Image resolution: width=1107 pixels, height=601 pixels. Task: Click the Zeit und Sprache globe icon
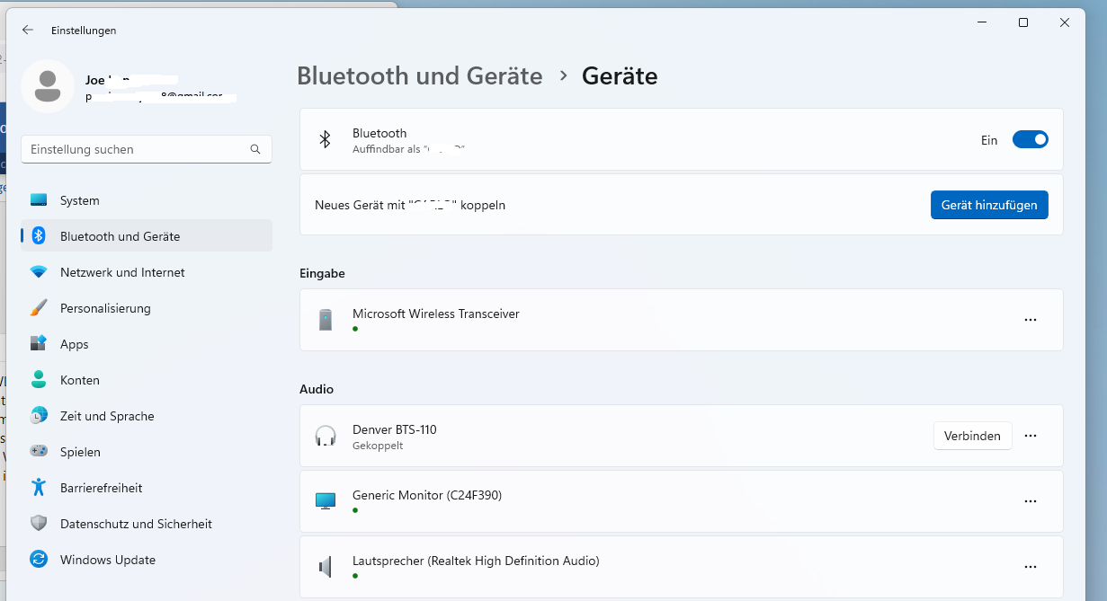[38, 416]
